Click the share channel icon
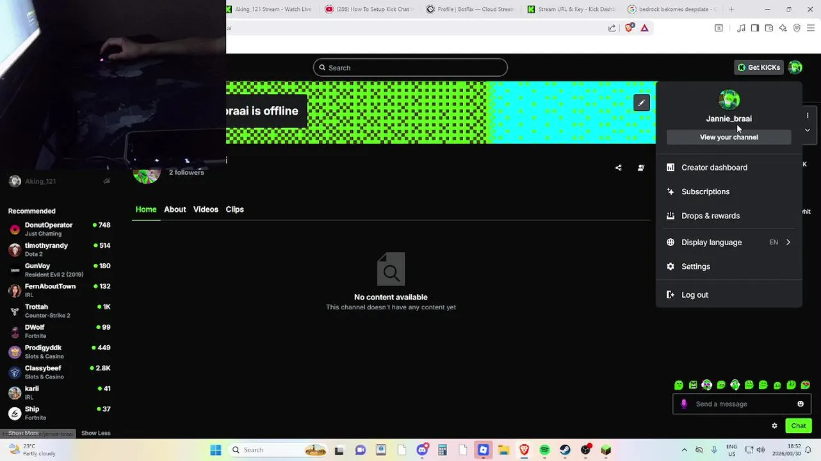 click(619, 168)
